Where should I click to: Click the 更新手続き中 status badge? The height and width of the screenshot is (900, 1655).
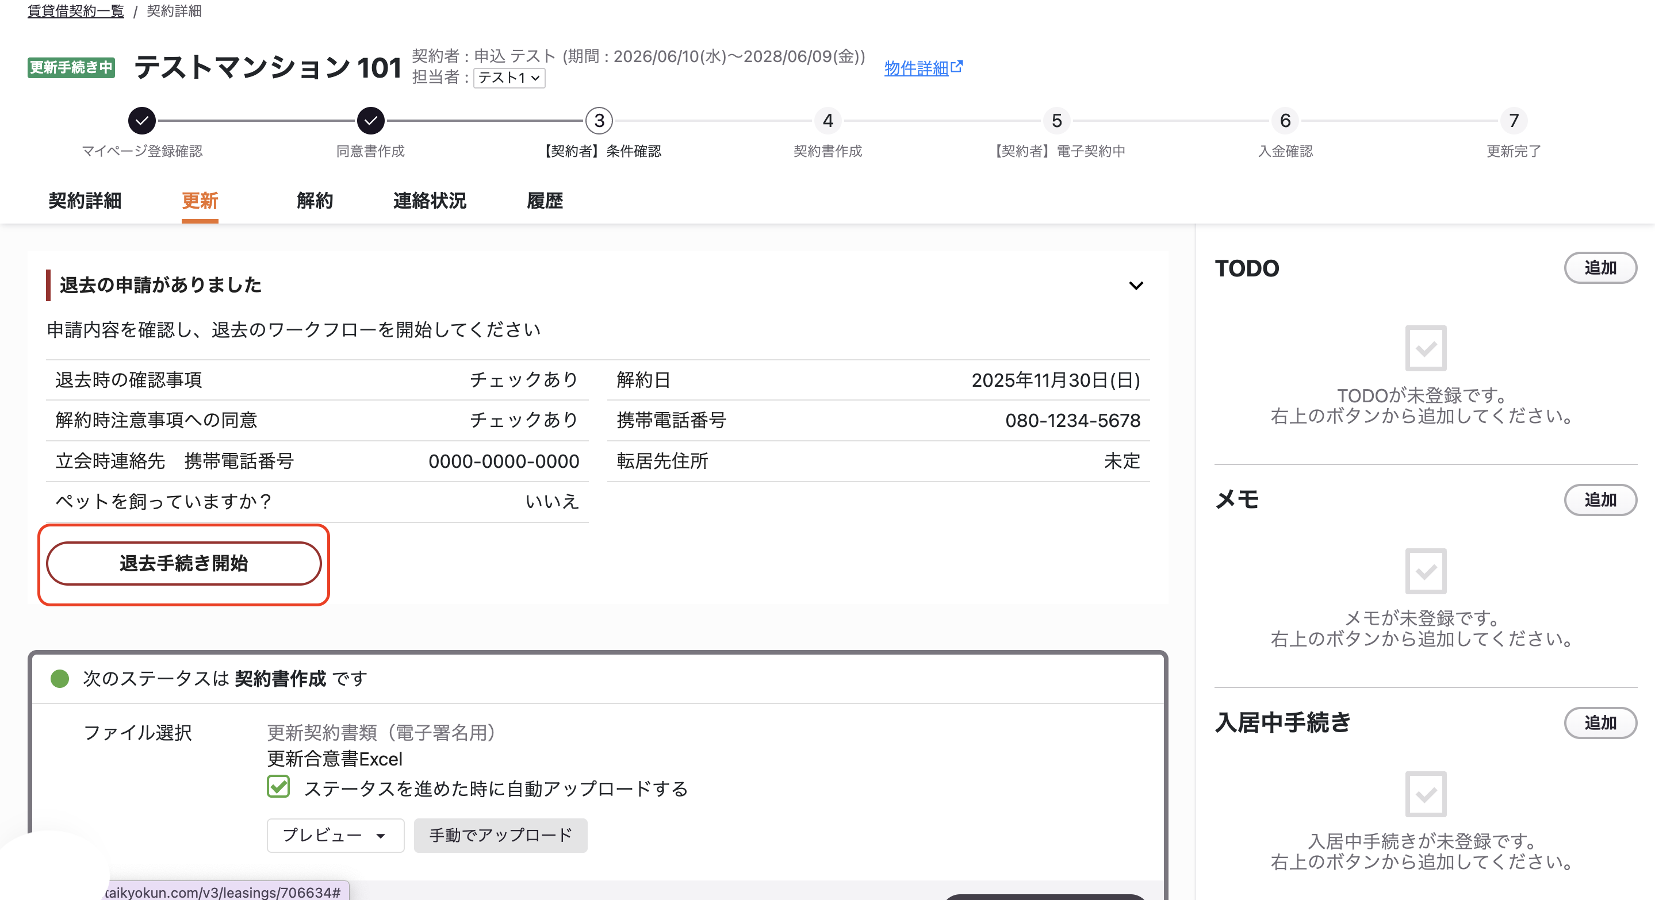point(71,67)
